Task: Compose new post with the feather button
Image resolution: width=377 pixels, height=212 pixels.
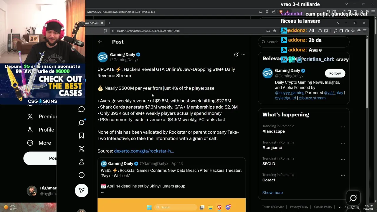Action: (82, 191)
